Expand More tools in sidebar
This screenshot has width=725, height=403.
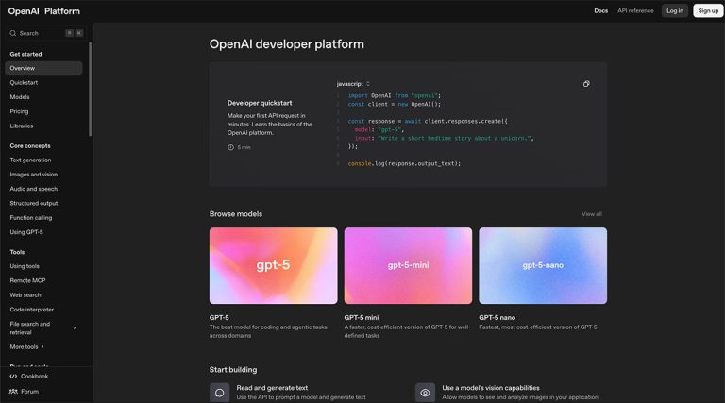coord(26,346)
